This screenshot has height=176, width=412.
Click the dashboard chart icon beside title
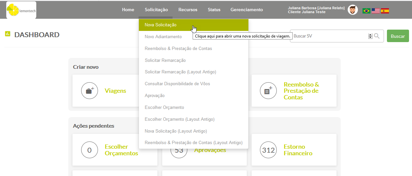click(x=8, y=34)
